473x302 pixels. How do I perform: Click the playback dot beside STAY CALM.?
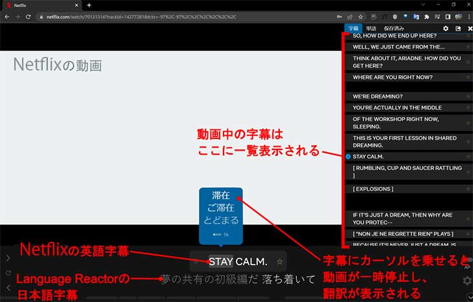(348, 156)
